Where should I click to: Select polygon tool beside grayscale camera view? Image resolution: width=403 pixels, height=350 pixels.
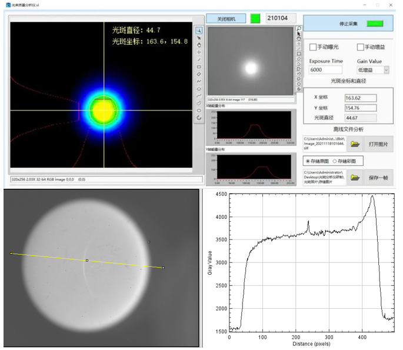(x=299, y=69)
